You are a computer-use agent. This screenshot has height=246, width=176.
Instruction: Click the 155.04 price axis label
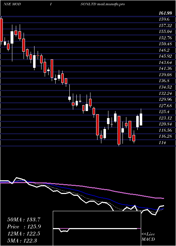pyautogui.click(x=166, y=32)
